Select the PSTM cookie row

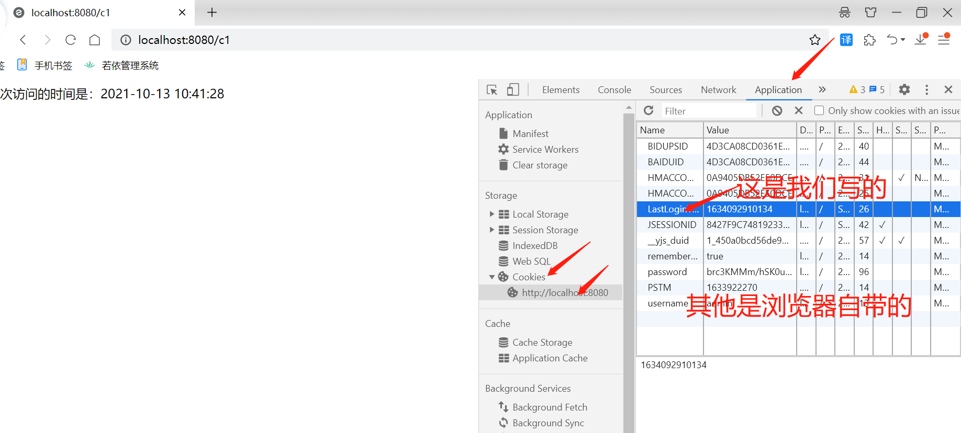pos(798,288)
